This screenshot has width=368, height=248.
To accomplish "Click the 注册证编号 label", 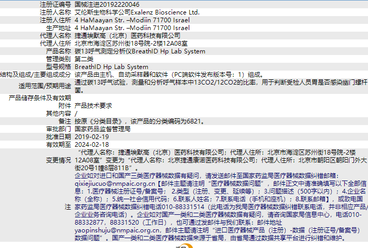I will pyautogui.click(x=55, y=5).
